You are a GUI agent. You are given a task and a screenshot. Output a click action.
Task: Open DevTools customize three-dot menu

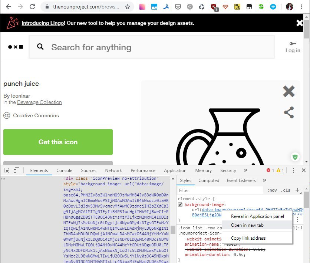pyautogui.click(x=293, y=170)
